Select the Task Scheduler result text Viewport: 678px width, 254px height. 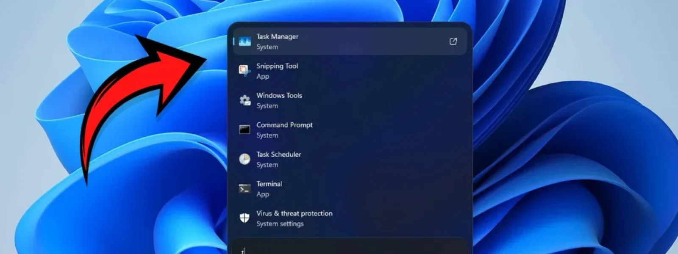click(279, 155)
